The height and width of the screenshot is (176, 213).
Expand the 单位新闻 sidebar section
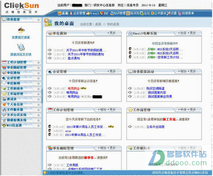point(21,83)
